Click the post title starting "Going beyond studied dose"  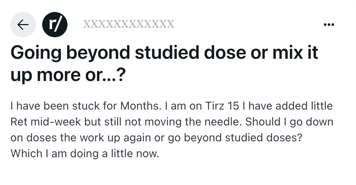[x=164, y=64]
